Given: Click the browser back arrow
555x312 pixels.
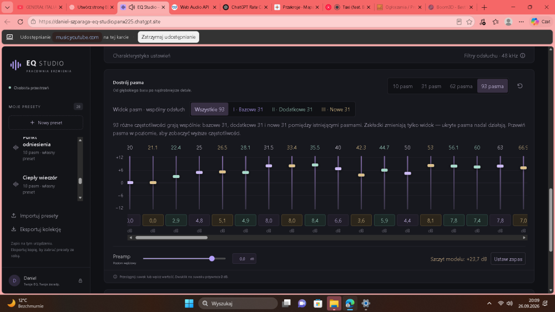Looking at the screenshot, I should pyautogui.click(x=7, y=22).
